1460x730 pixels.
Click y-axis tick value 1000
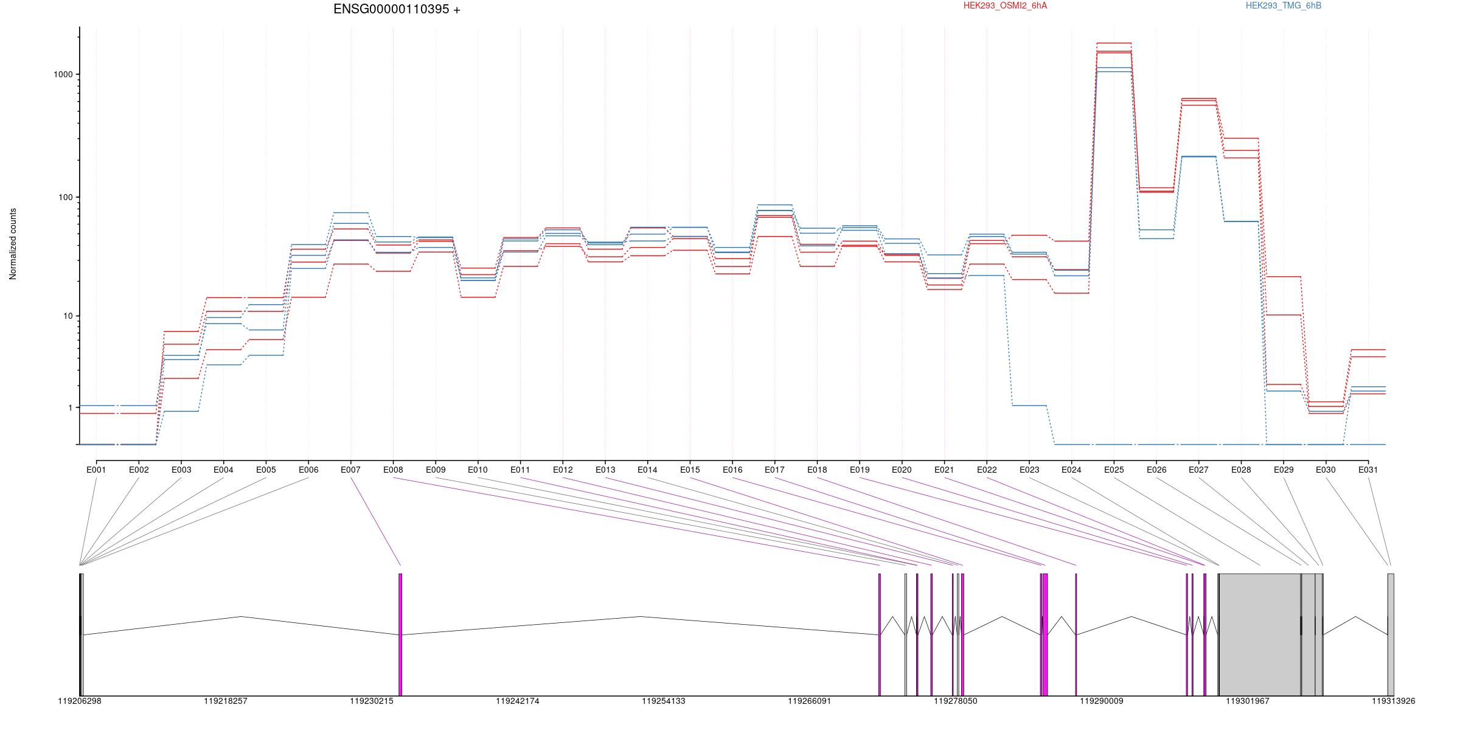coord(63,74)
